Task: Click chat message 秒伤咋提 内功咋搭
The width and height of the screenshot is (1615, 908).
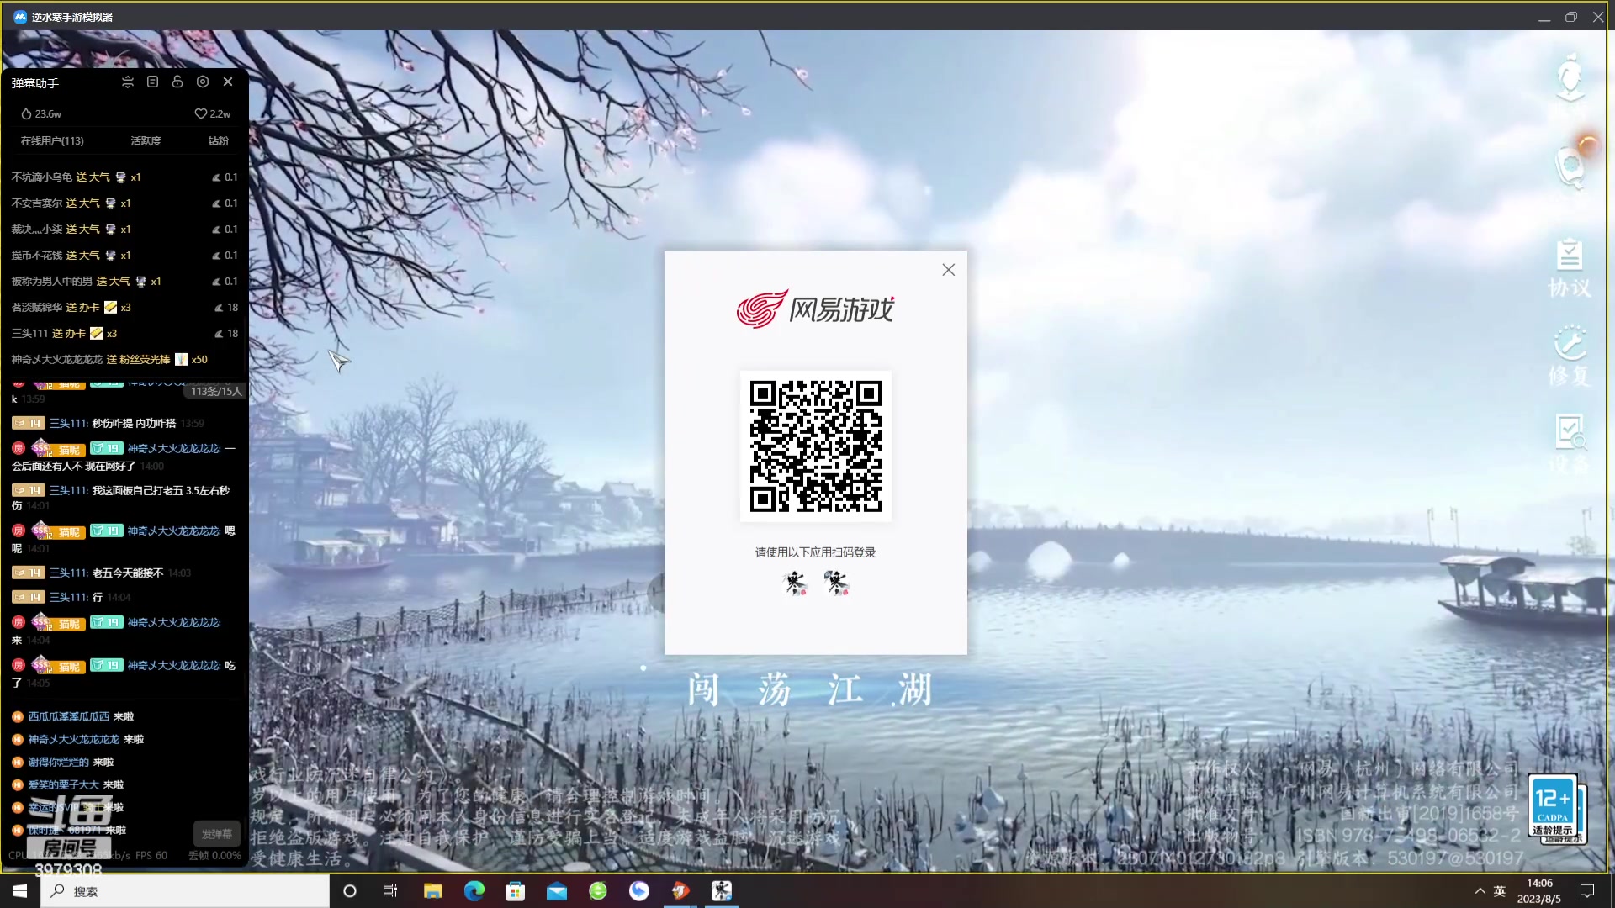Action: (134, 423)
